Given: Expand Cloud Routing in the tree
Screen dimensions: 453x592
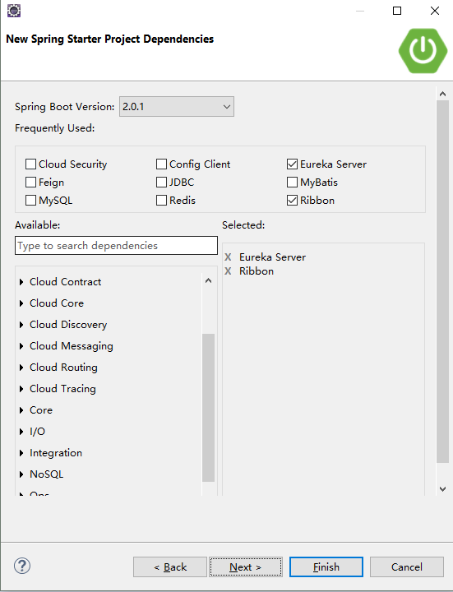Looking at the screenshot, I should tap(21, 368).
